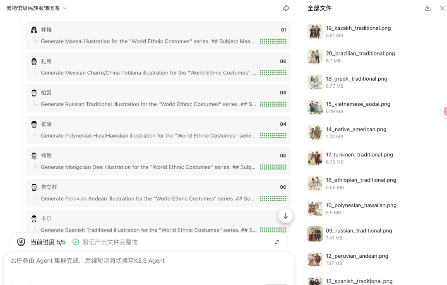The width and height of the screenshot is (447, 285).
Task: Select file name 12_peruvian_andean.png
Action: (x=357, y=256)
